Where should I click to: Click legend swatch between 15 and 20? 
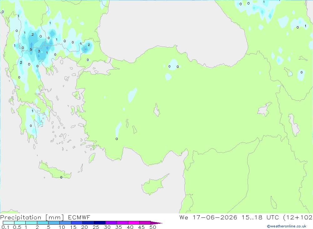77,223
